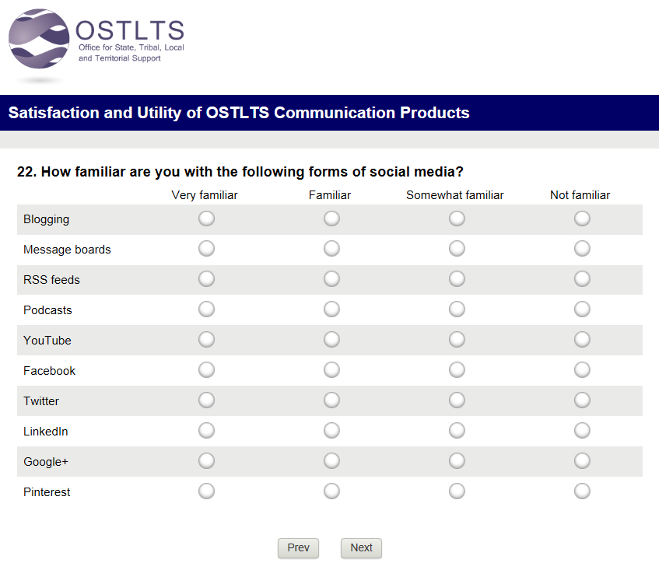Click the survey title header text
659x577 pixels.
[x=239, y=114]
